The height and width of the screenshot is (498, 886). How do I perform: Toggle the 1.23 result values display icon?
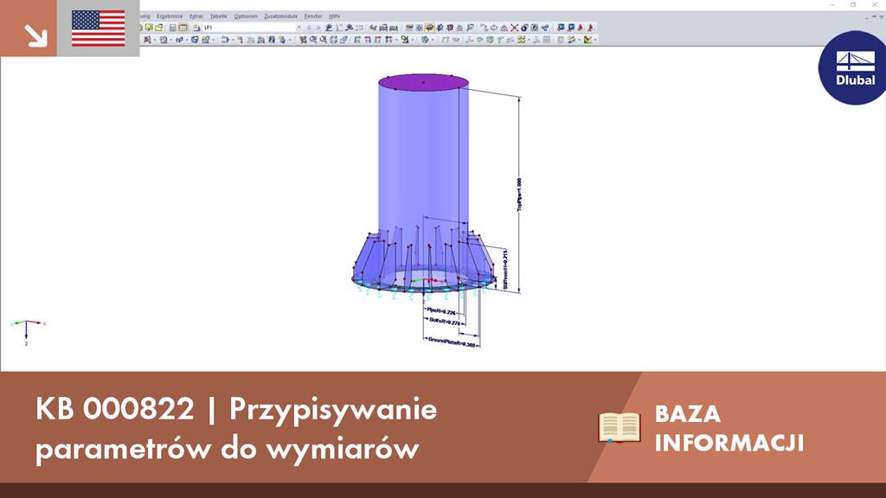[x=360, y=27]
